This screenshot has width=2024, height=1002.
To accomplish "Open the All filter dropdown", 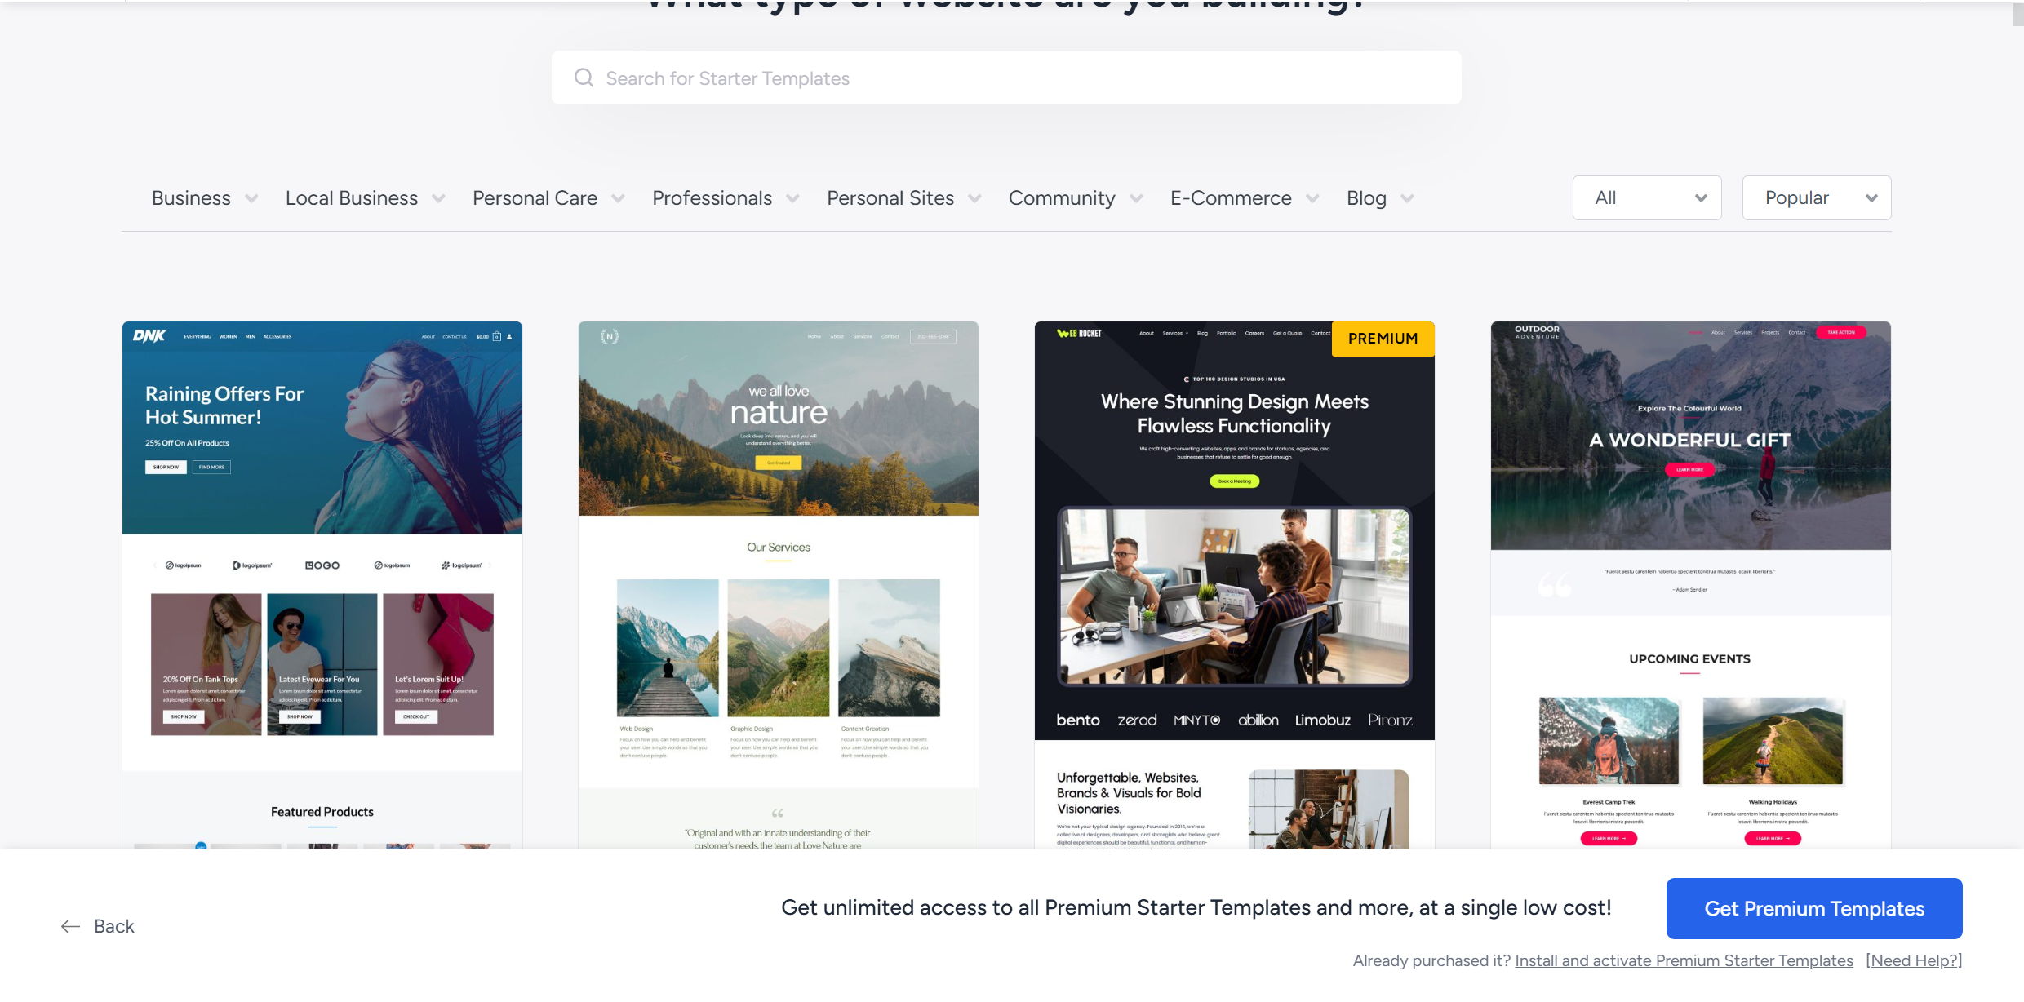I will click(1647, 197).
